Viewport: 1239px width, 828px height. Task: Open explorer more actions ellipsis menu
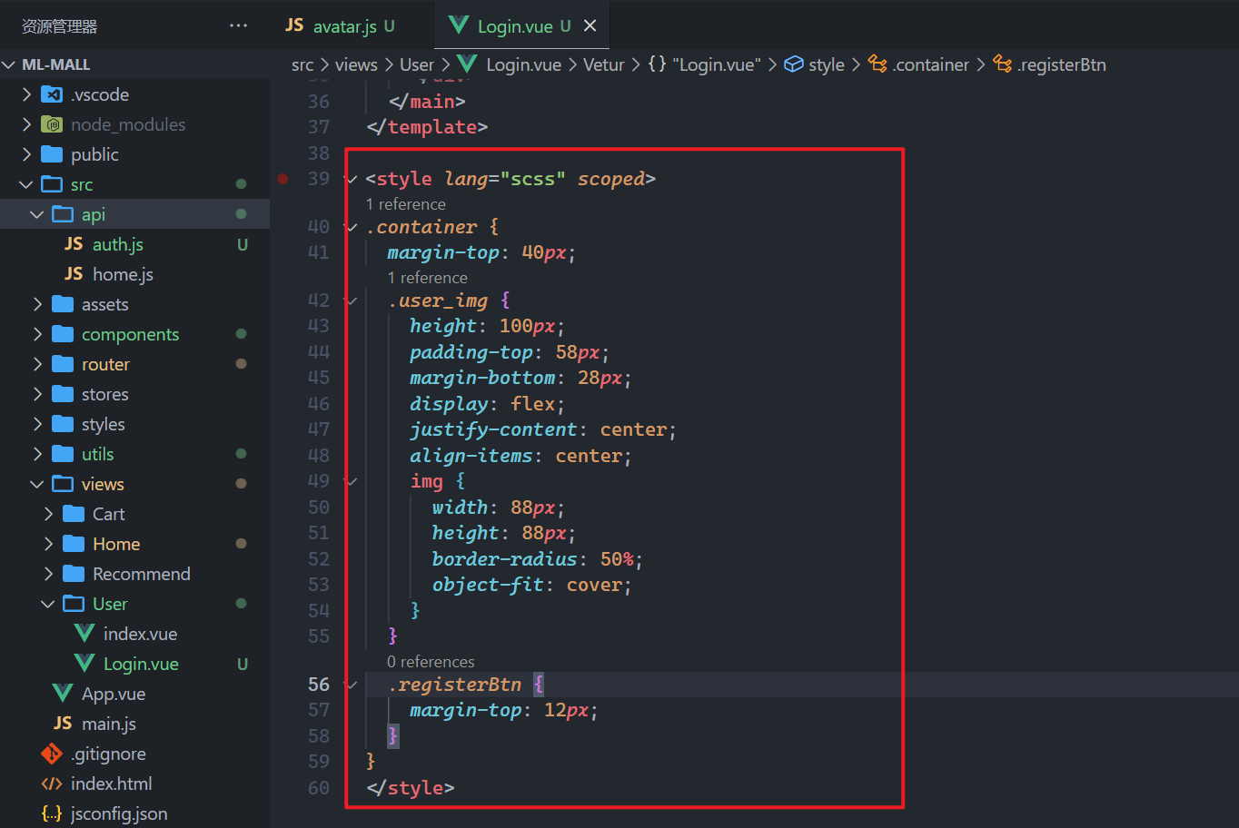(238, 25)
